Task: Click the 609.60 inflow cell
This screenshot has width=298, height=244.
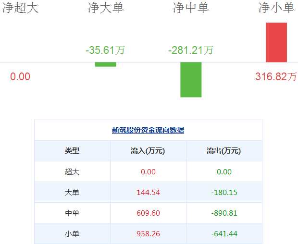Action: click(148, 213)
